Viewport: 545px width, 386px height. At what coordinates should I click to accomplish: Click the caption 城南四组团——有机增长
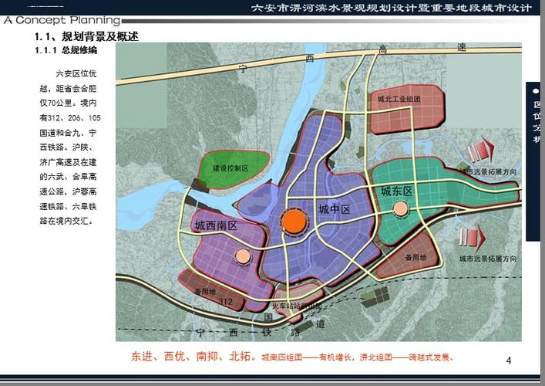coord(306,357)
